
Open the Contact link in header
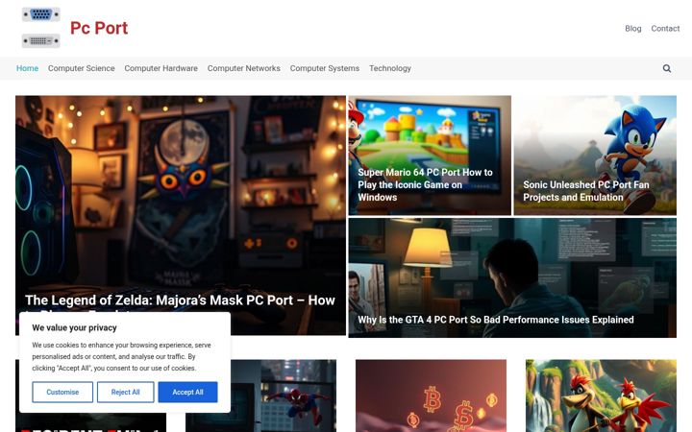(665, 28)
